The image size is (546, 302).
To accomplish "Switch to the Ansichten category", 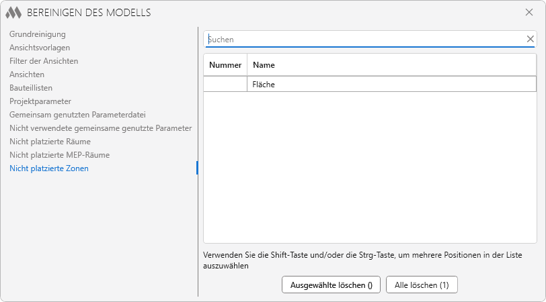I will click(27, 74).
